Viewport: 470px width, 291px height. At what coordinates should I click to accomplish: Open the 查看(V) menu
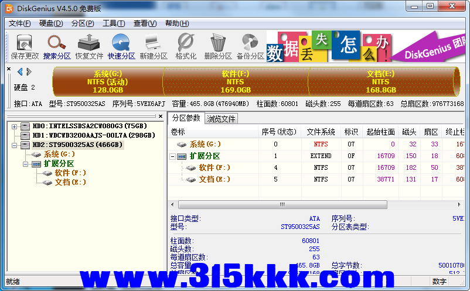[x=145, y=23]
